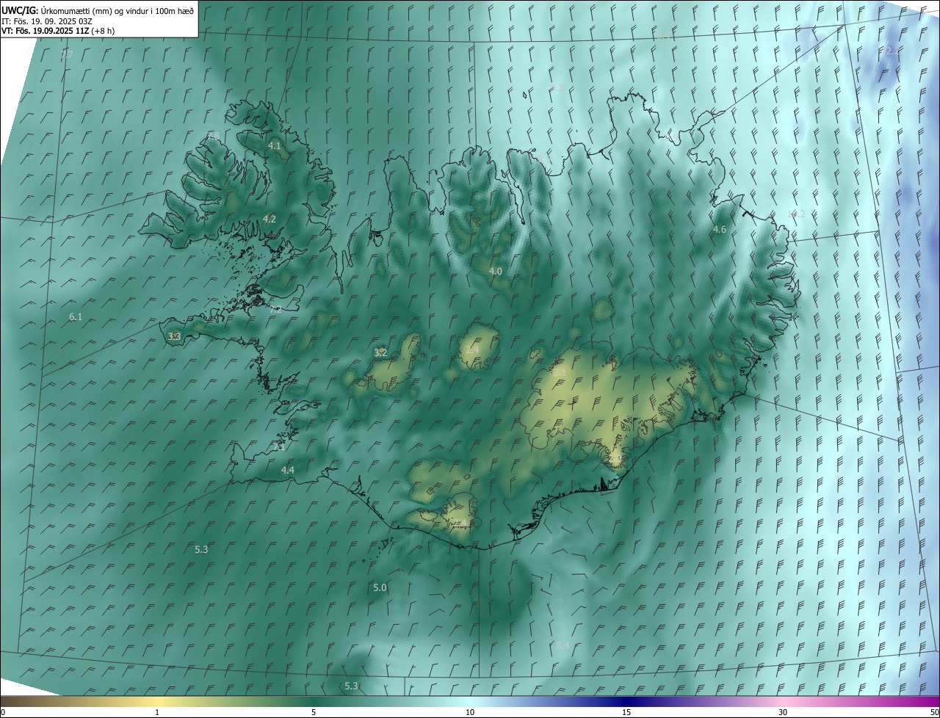Click the 3.2 value label on the map

tap(380, 353)
